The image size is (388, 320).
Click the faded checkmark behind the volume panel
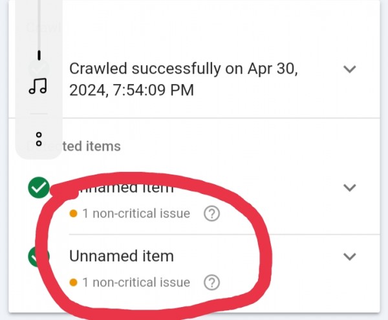[x=38, y=67]
